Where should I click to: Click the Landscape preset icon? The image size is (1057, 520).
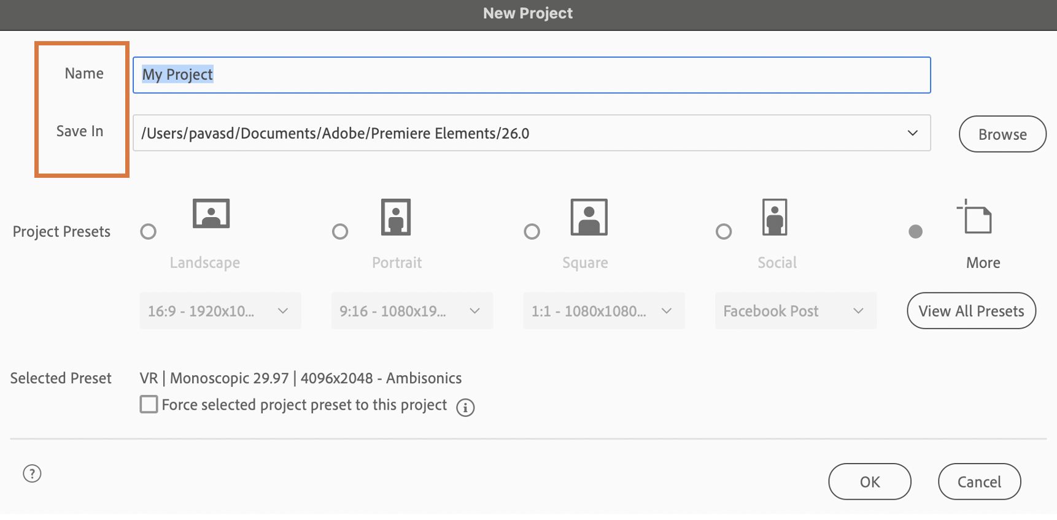pyautogui.click(x=211, y=214)
